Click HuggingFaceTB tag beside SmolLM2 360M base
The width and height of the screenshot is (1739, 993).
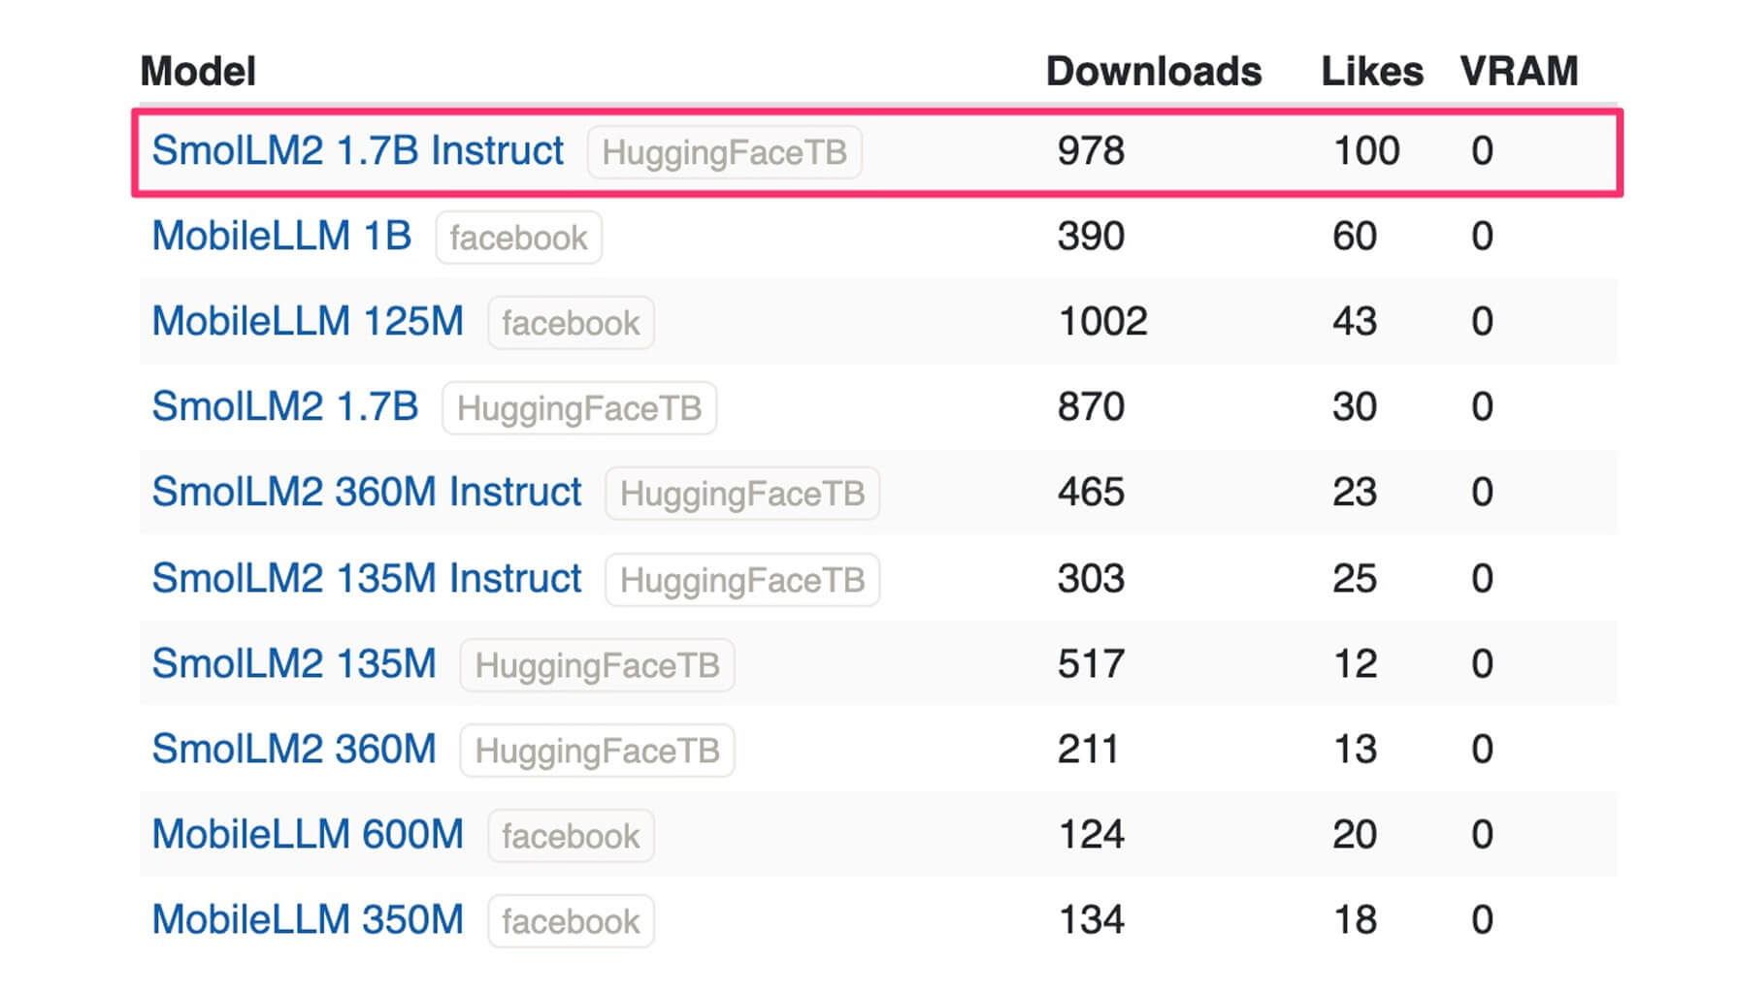tap(597, 751)
